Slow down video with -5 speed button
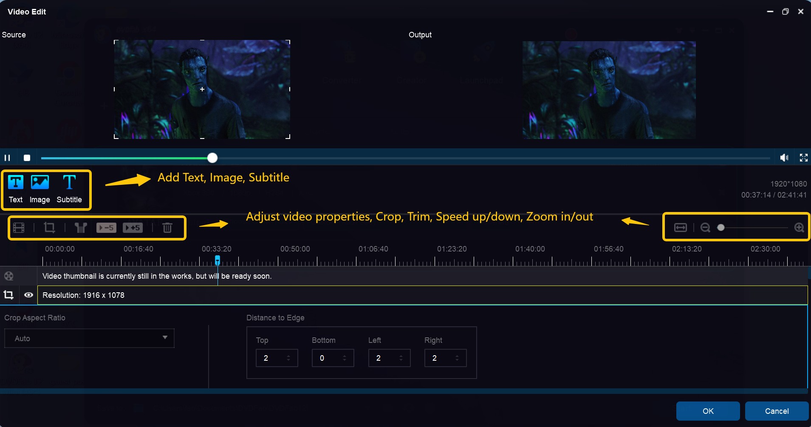Viewport: 811px width, 427px height. point(106,228)
